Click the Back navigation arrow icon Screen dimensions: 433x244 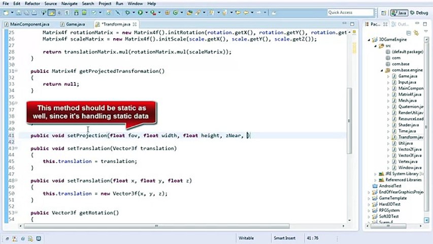246,13
